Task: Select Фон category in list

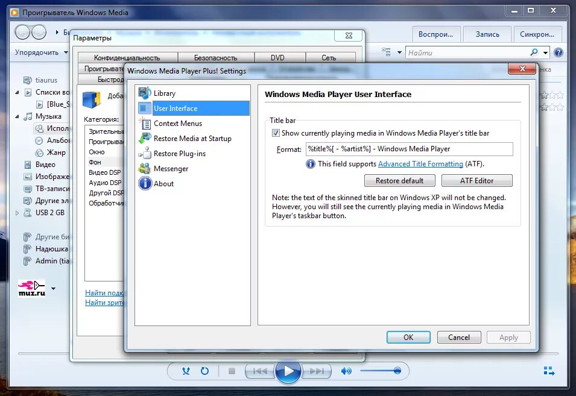Action: click(x=95, y=162)
